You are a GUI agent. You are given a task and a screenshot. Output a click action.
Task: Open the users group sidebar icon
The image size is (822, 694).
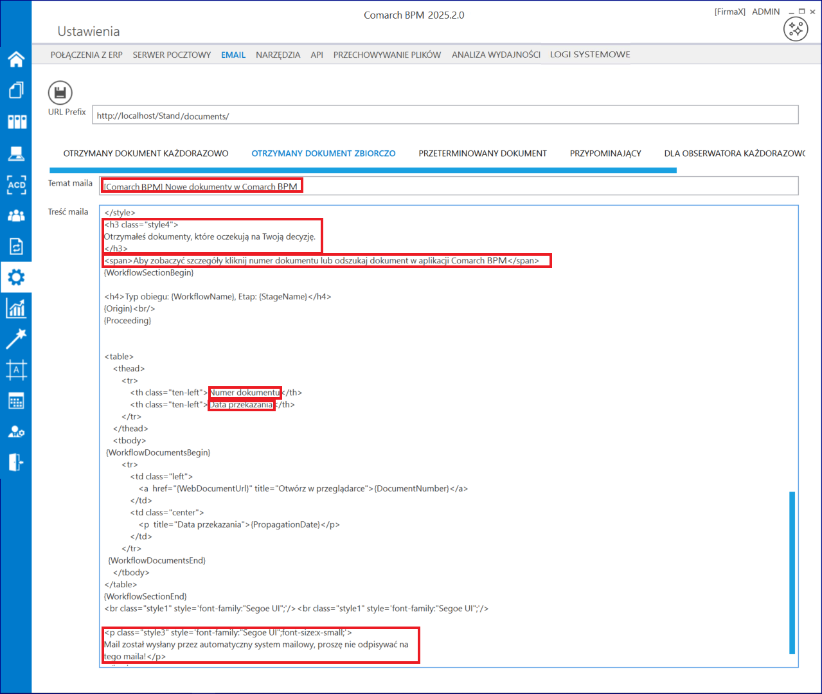16,216
